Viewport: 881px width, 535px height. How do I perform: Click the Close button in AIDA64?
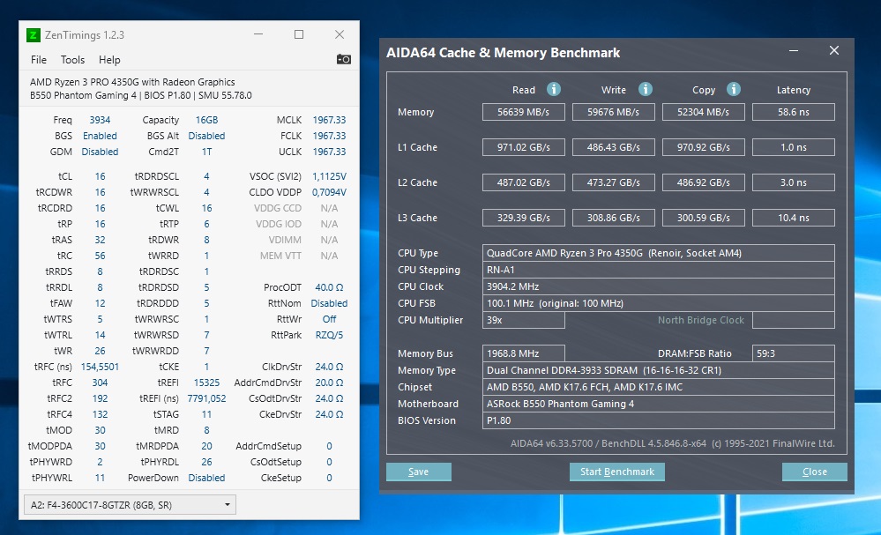tap(815, 472)
